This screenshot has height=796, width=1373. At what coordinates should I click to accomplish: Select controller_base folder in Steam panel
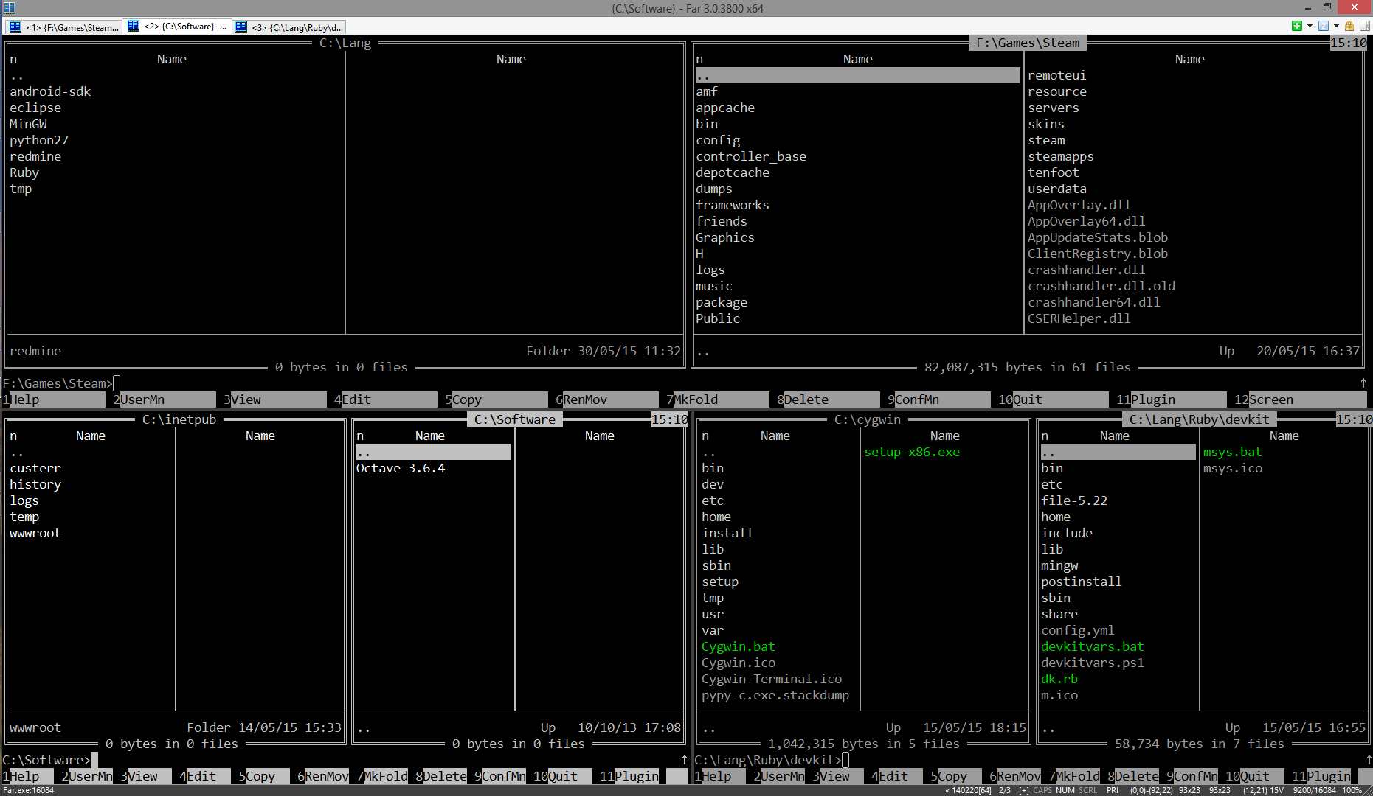tap(751, 156)
